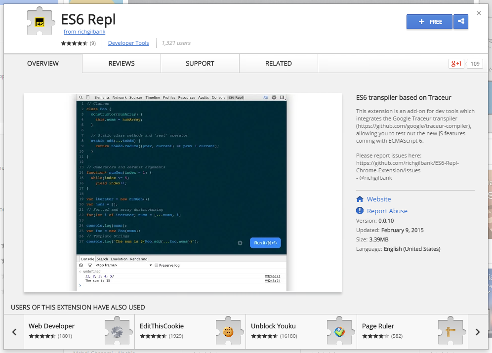Open the EditThisCookie extension card

pos(191,332)
